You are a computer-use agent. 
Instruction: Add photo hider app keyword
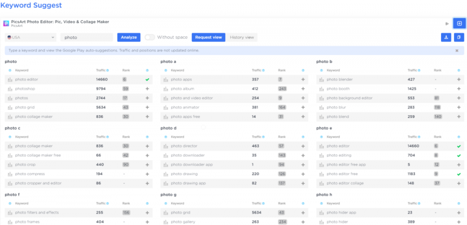(x=459, y=213)
